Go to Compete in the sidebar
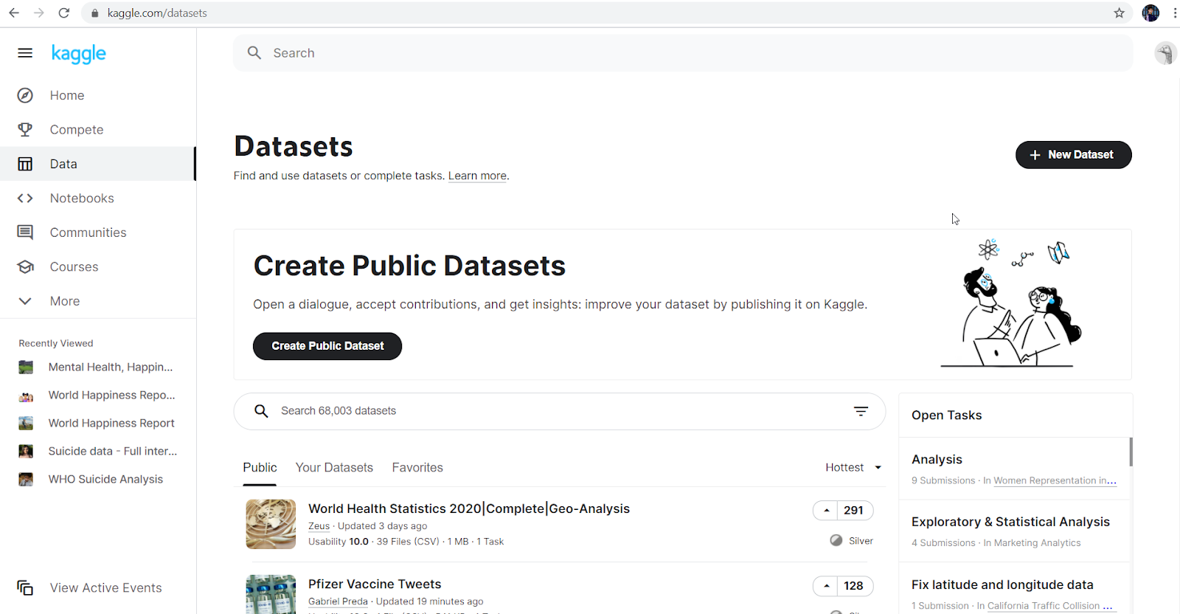The height and width of the screenshot is (614, 1180). 77,130
